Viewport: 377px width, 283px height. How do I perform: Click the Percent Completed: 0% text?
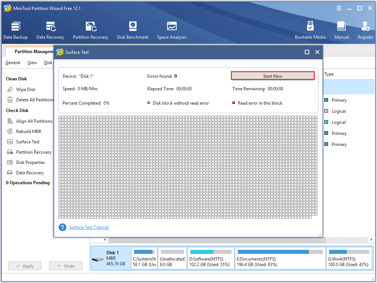(86, 103)
